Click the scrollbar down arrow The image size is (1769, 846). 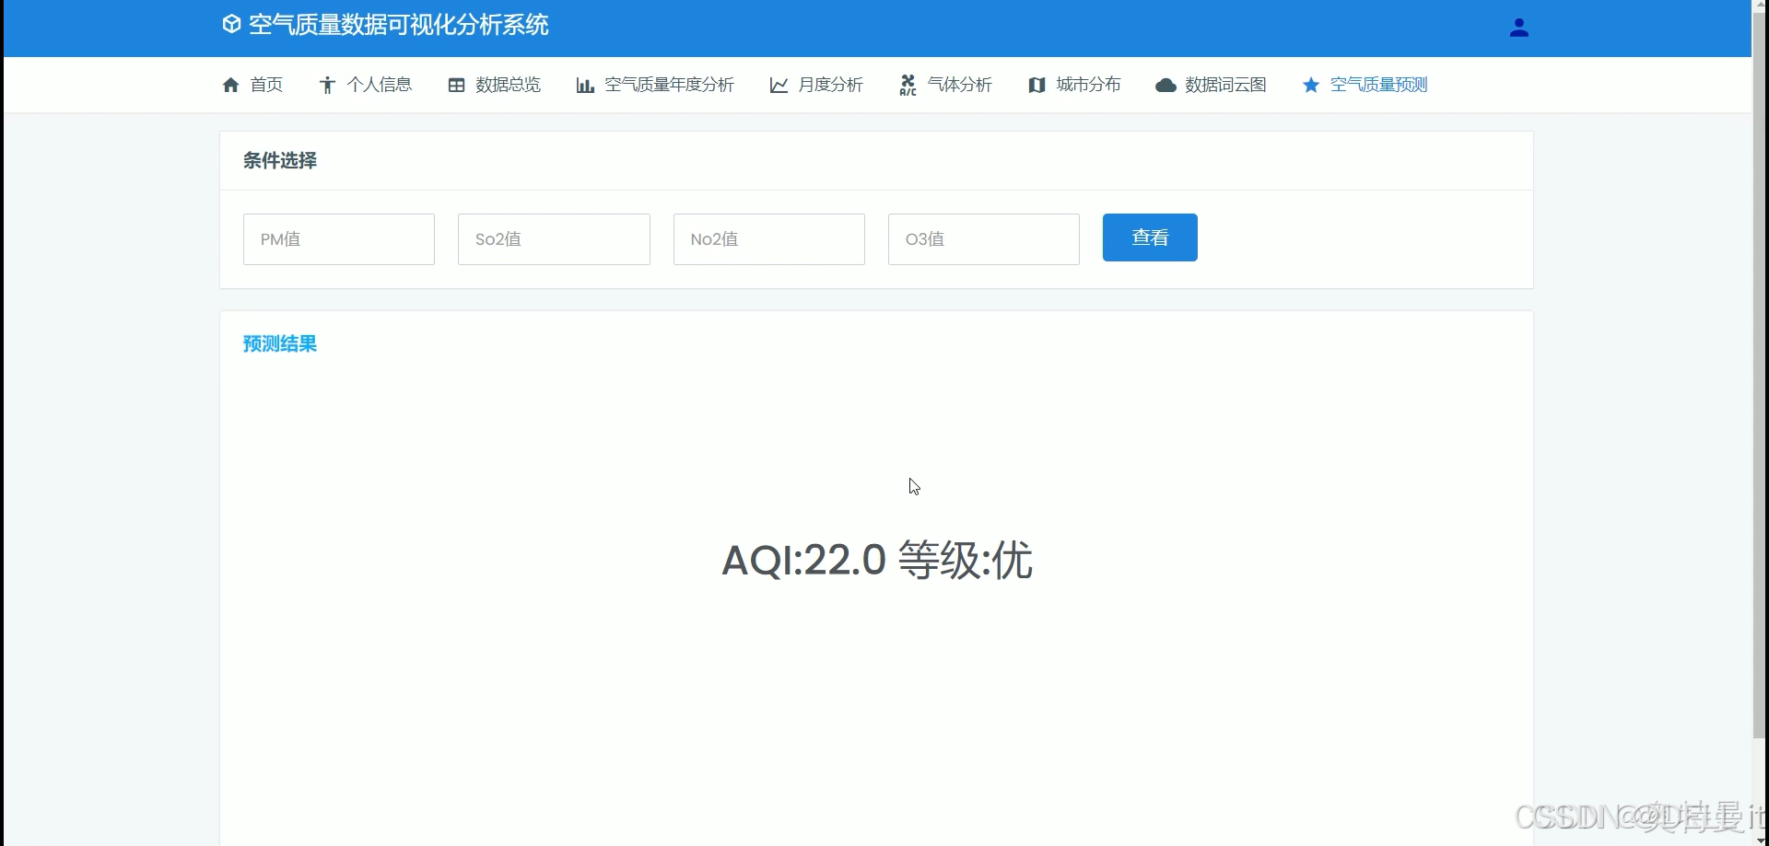pyautogui.click(x=1761, y=840)
